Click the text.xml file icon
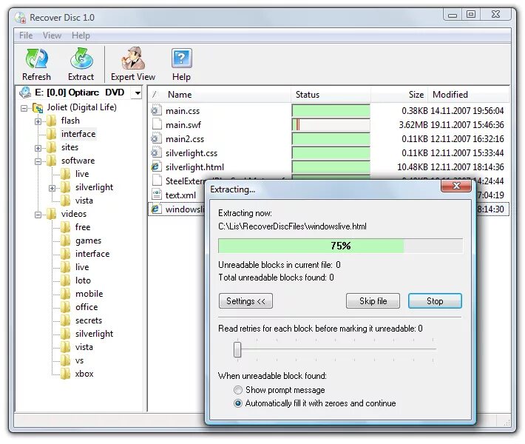The width and height of the screenshot is (525, 444). pos(156,195)
